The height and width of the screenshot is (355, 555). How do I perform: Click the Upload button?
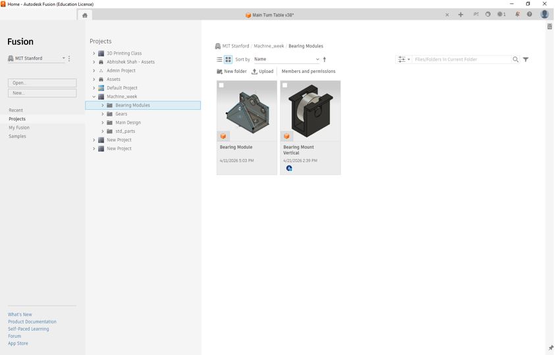pyautogui.click(x=262, y=72)
